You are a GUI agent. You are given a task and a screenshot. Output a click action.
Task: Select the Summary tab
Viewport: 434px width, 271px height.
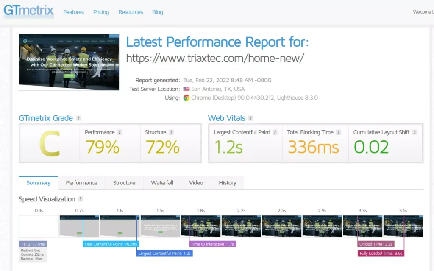click(x=39, y=183)
